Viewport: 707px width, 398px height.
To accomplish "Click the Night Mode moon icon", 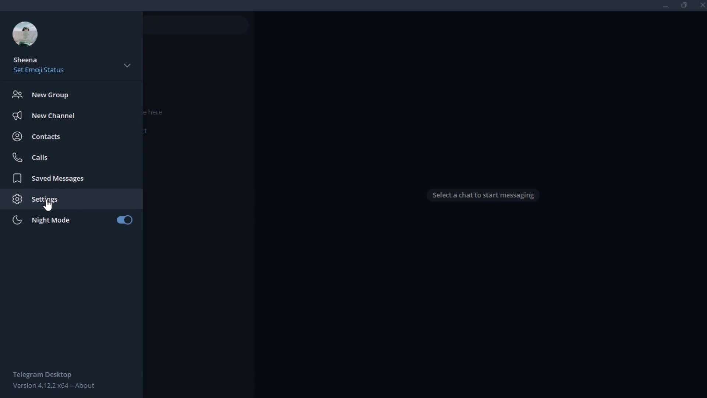I will pyautogui.click(x=17, y=220).
